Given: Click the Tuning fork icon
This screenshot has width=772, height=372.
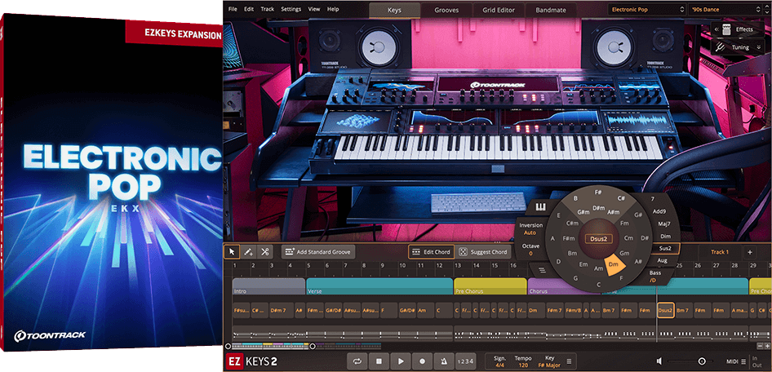Looking at the screenshot, I should pos(721,47).
